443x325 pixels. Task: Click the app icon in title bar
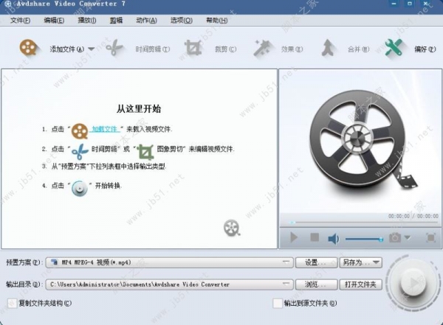click(8, 4)
